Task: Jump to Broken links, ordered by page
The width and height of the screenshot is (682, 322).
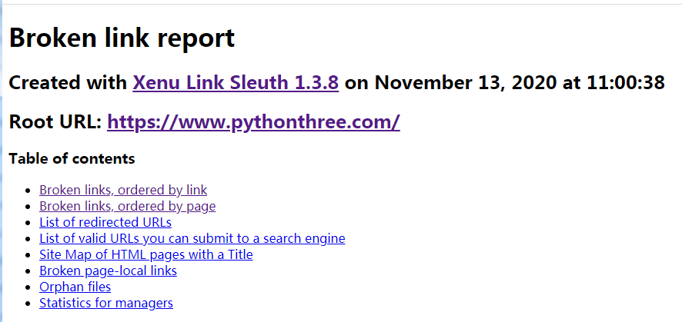Action: (x=127, y=206)
